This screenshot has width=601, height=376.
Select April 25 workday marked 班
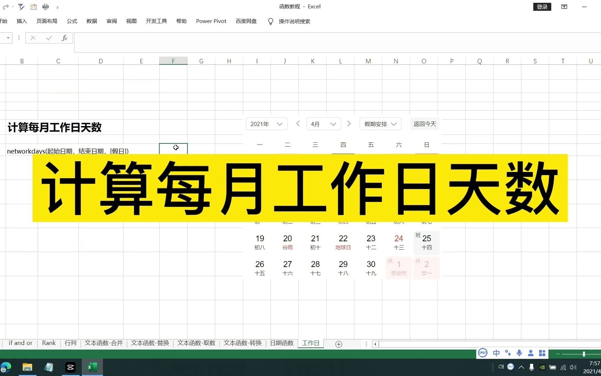coord(426,242)
